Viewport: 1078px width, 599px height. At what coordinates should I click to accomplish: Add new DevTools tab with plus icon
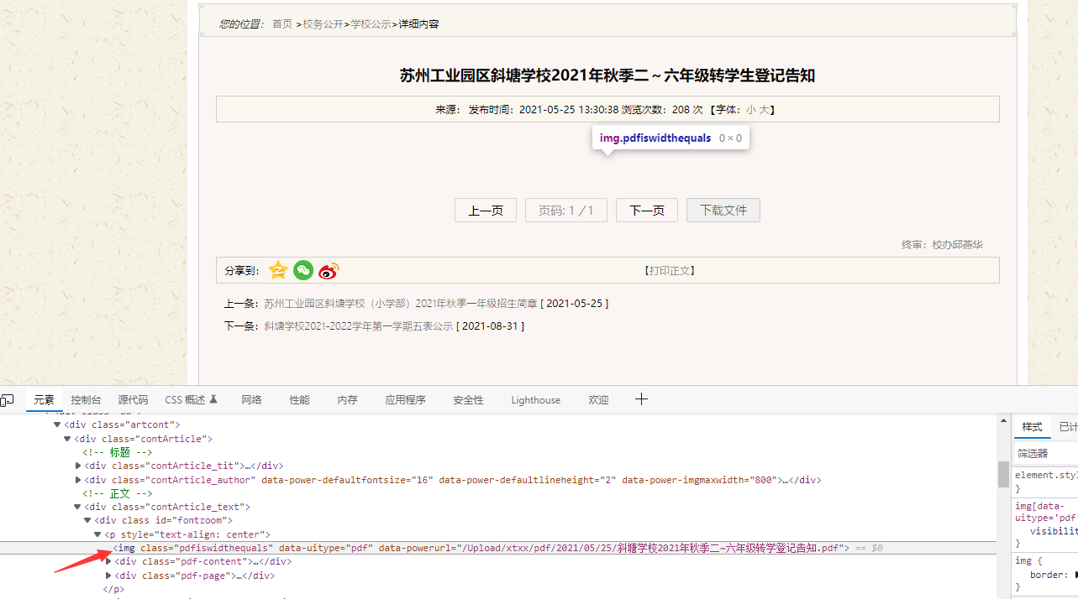641,399
